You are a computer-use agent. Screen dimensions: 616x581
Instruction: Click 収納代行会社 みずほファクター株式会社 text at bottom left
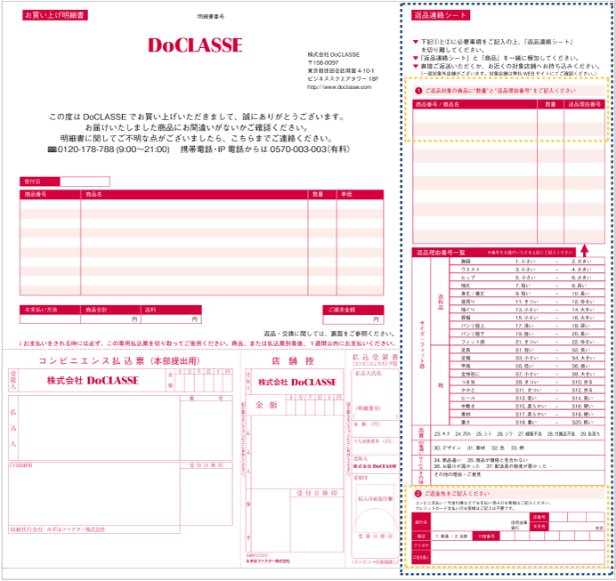[x=57, y=529]
